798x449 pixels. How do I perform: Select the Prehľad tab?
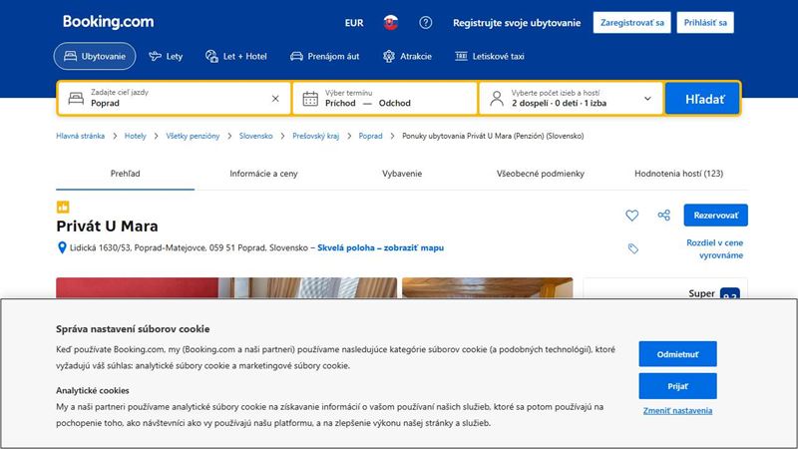click(126, 174)
